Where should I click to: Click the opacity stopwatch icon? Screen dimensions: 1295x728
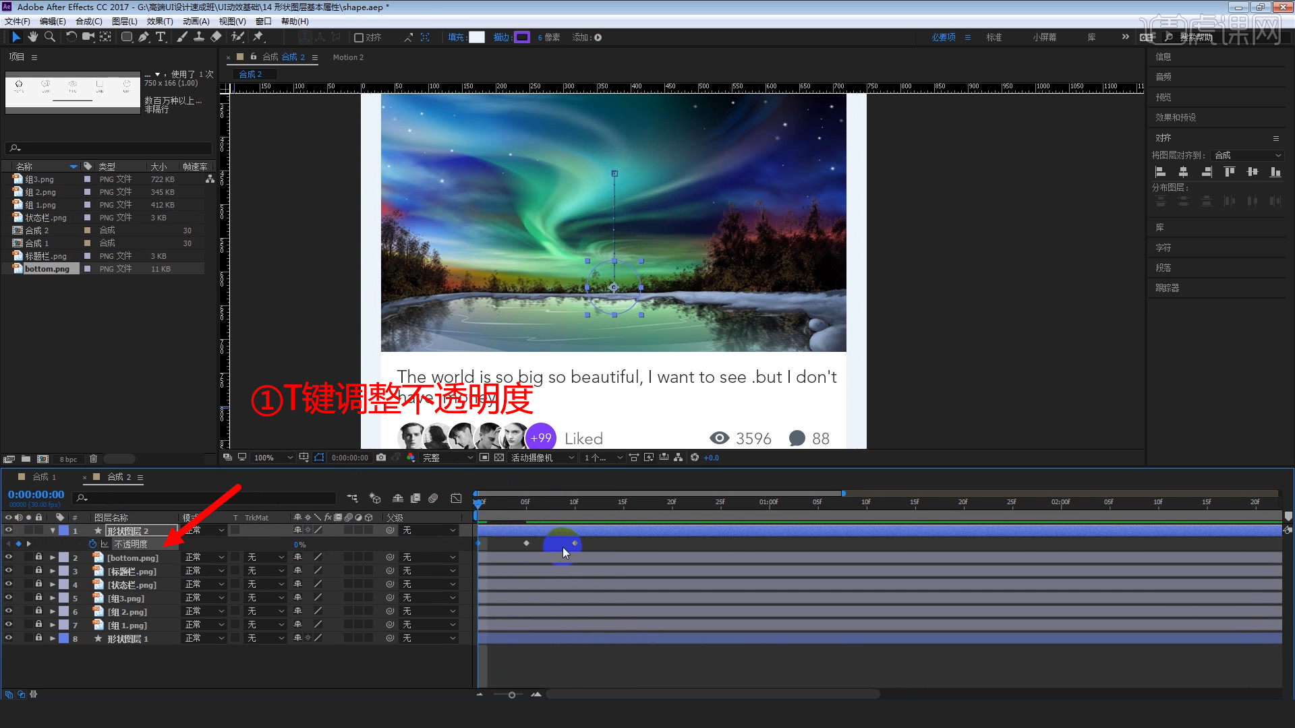[x=92, y=544]
